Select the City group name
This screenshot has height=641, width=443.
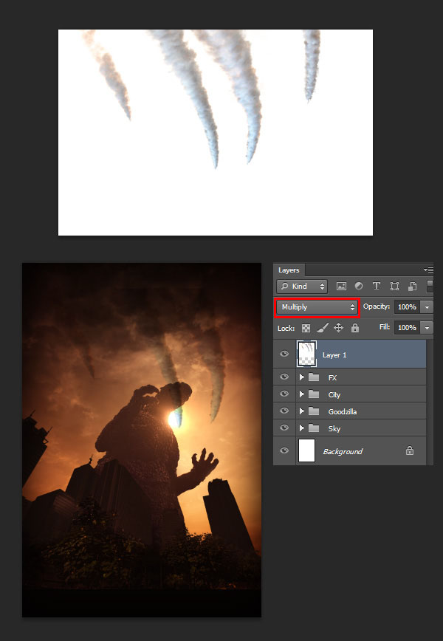334,395
